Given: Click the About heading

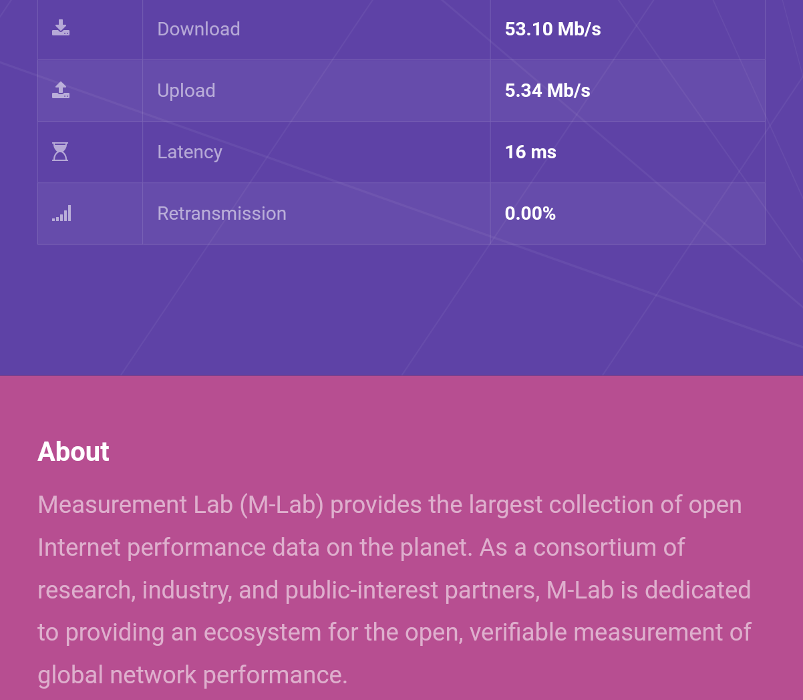Looking at the screenshot, I should pyautogui.click(x=73, y=452).
